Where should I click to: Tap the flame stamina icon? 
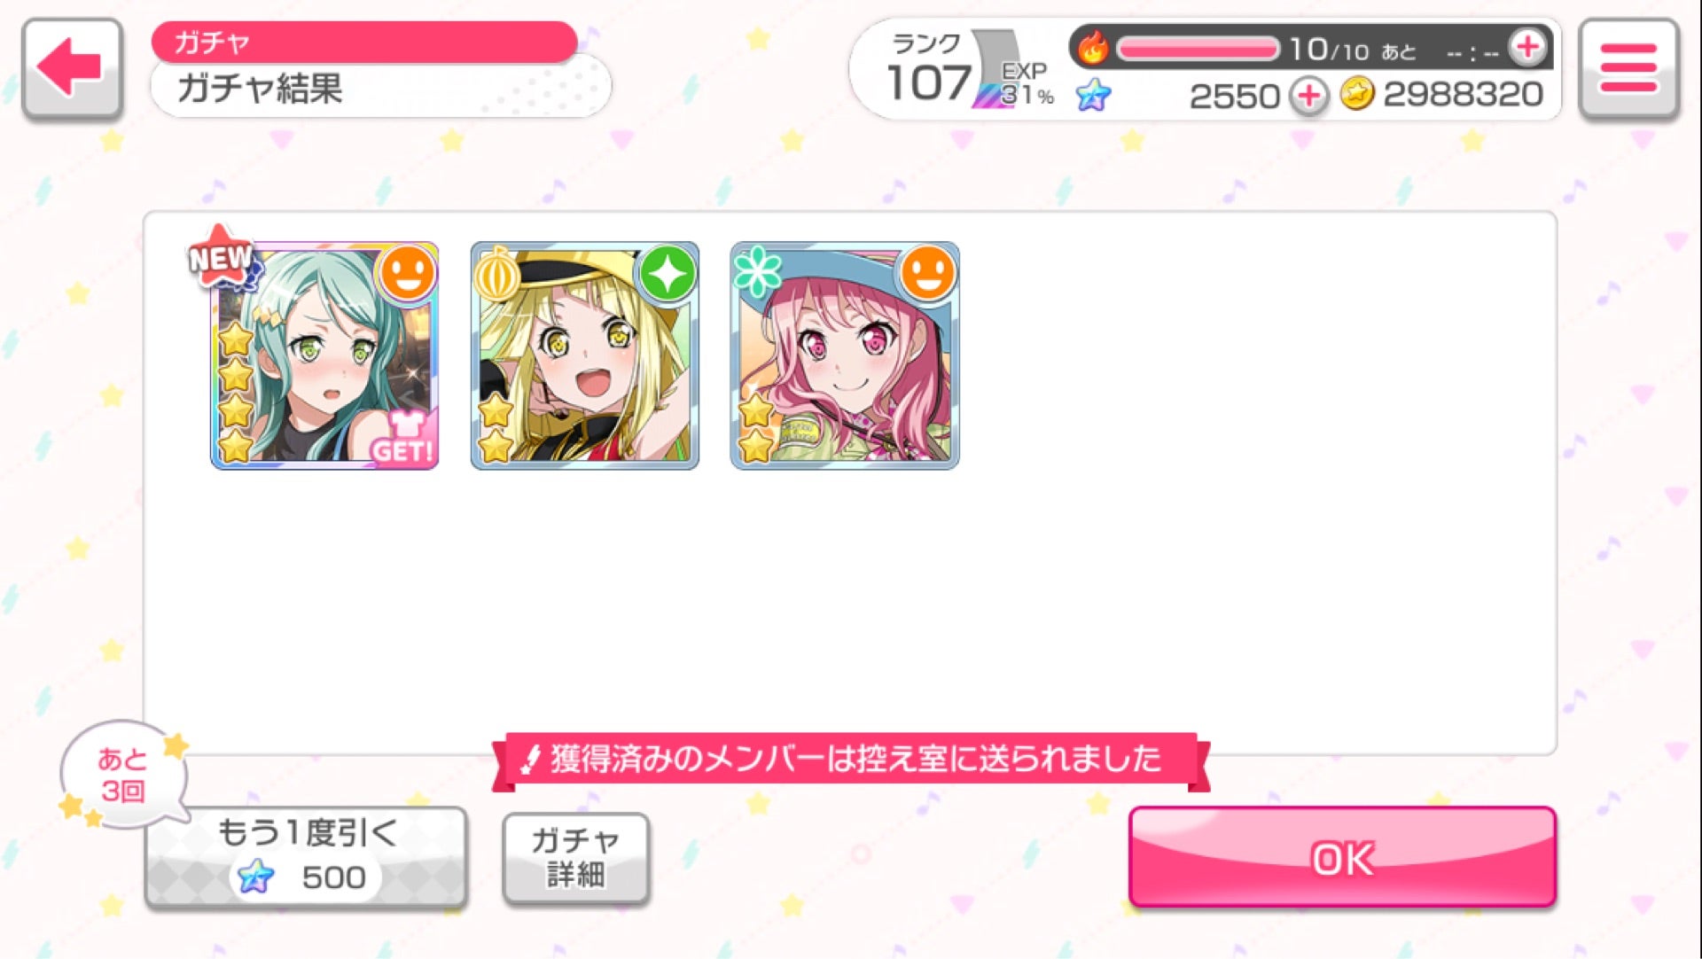point(1093,47)
